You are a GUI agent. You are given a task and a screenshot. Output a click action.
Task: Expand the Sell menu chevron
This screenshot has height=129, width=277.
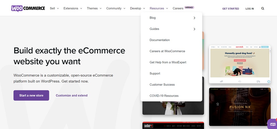pyautogui.click(x=58, y=8)
